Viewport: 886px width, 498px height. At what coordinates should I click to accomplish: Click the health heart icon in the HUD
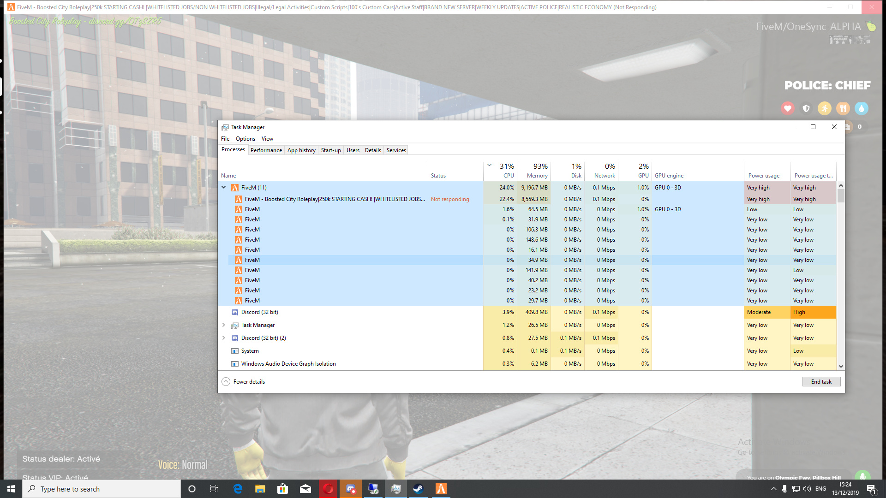[x=787, y=108]
